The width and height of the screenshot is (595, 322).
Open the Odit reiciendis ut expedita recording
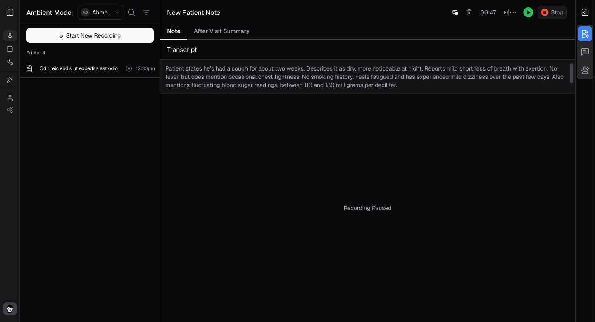coord(90,68)
